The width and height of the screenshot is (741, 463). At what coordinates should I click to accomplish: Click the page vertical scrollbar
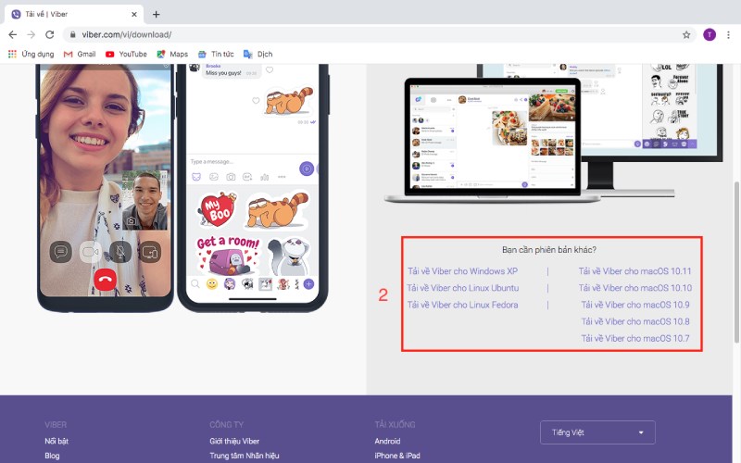[x=736, y=262]
